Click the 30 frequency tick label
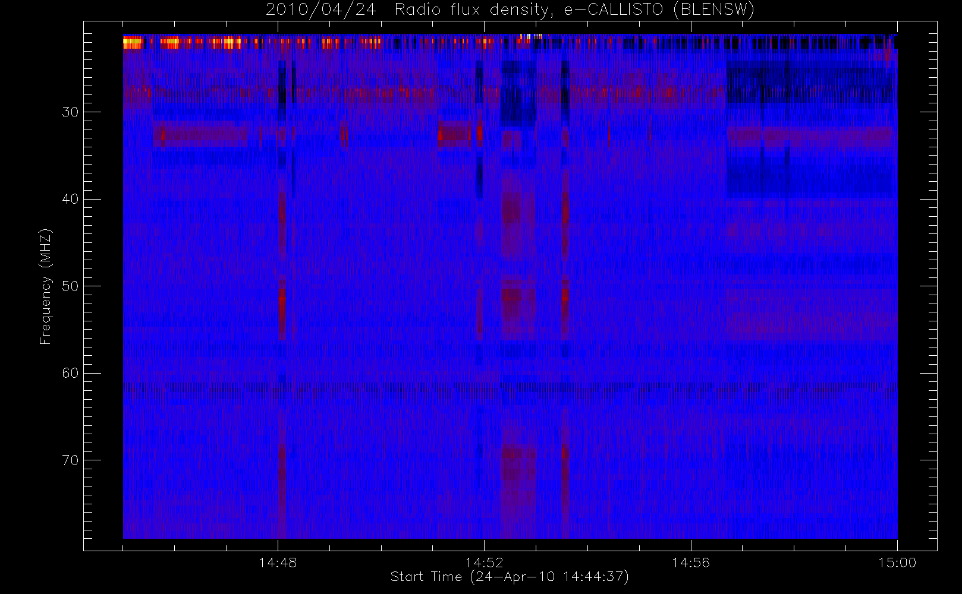 [x=70, y=112]
